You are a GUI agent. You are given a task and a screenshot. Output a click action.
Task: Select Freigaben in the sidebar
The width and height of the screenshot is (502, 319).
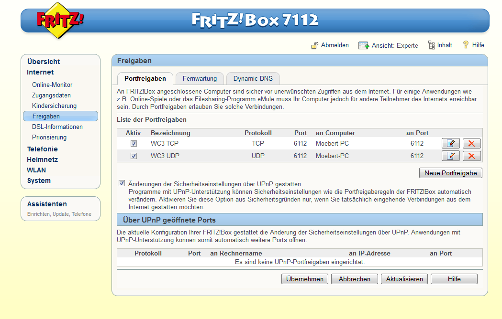coord(60,116)
